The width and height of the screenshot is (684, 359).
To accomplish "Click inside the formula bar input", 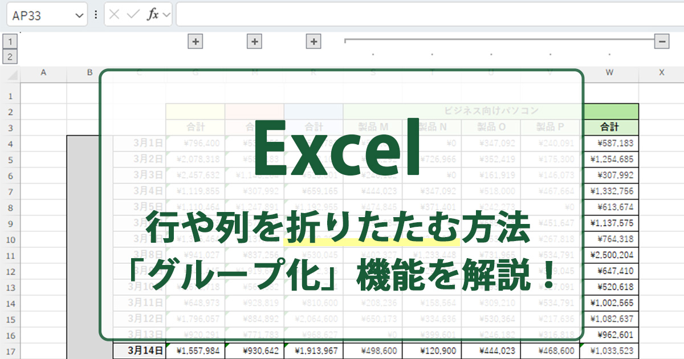I will click(x=427, y=15).
